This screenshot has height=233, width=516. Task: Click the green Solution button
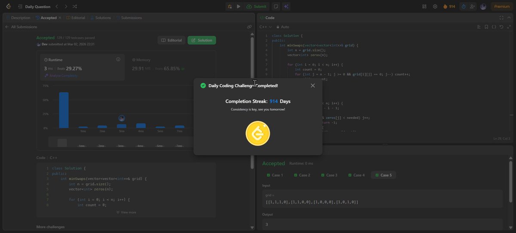tap(202, 40)
